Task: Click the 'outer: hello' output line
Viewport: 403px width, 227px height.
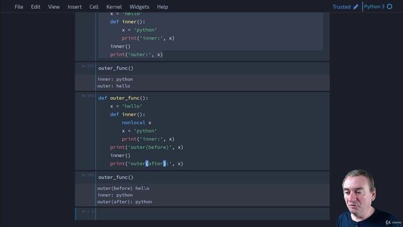Action: [113, 86]
